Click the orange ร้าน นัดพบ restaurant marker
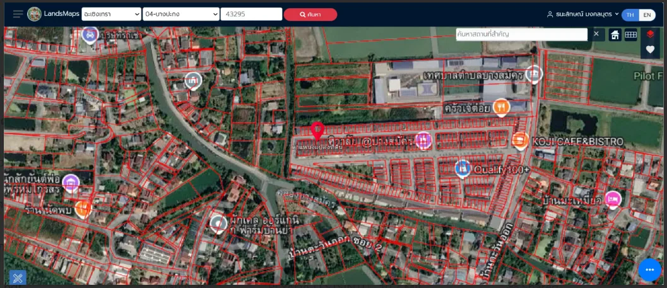The width and height of the screenshot is (667, 288). tap(83, 209)
